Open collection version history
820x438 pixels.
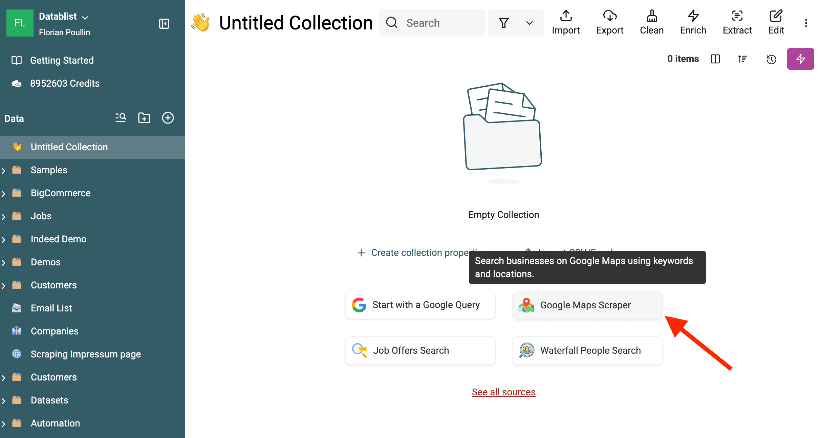point(771,59)
